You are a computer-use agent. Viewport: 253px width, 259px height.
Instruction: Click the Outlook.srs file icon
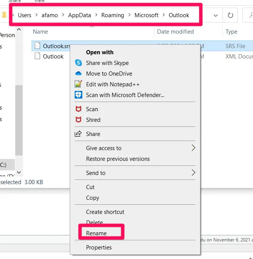(x=37, y=45)
